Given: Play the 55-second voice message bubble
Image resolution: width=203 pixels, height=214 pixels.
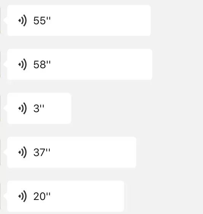Looking at the screenshot, I should point(79,20).
